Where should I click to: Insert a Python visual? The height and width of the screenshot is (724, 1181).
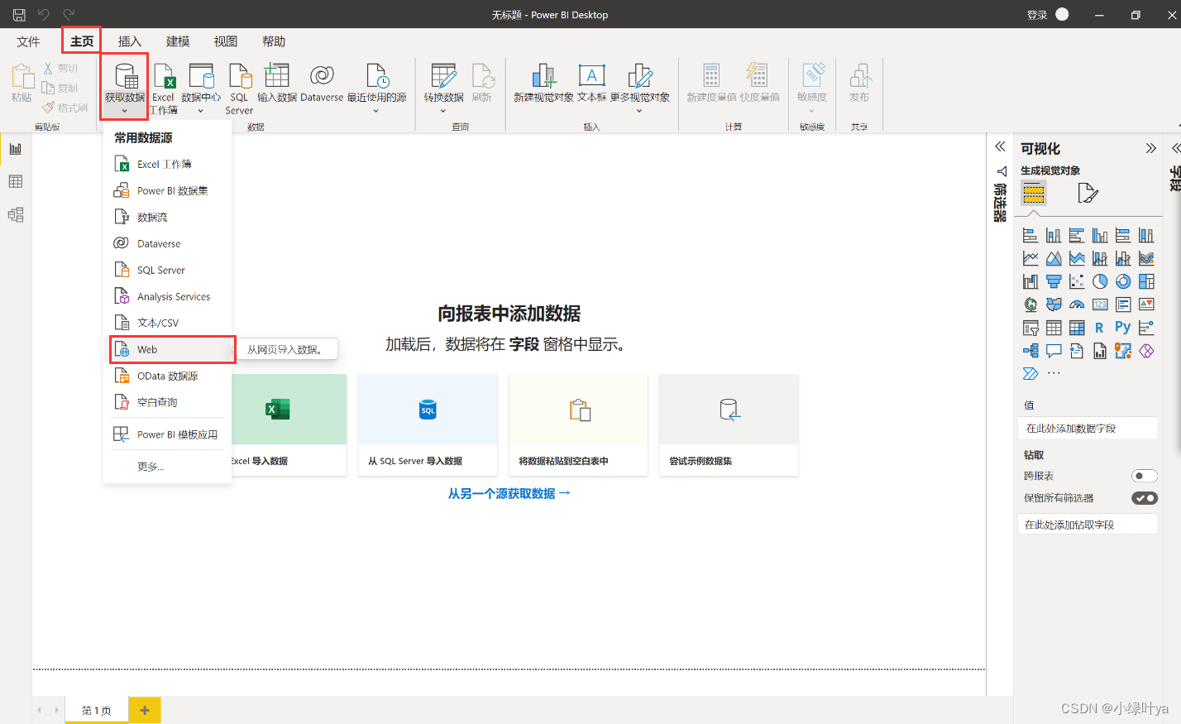[1122, 327]
